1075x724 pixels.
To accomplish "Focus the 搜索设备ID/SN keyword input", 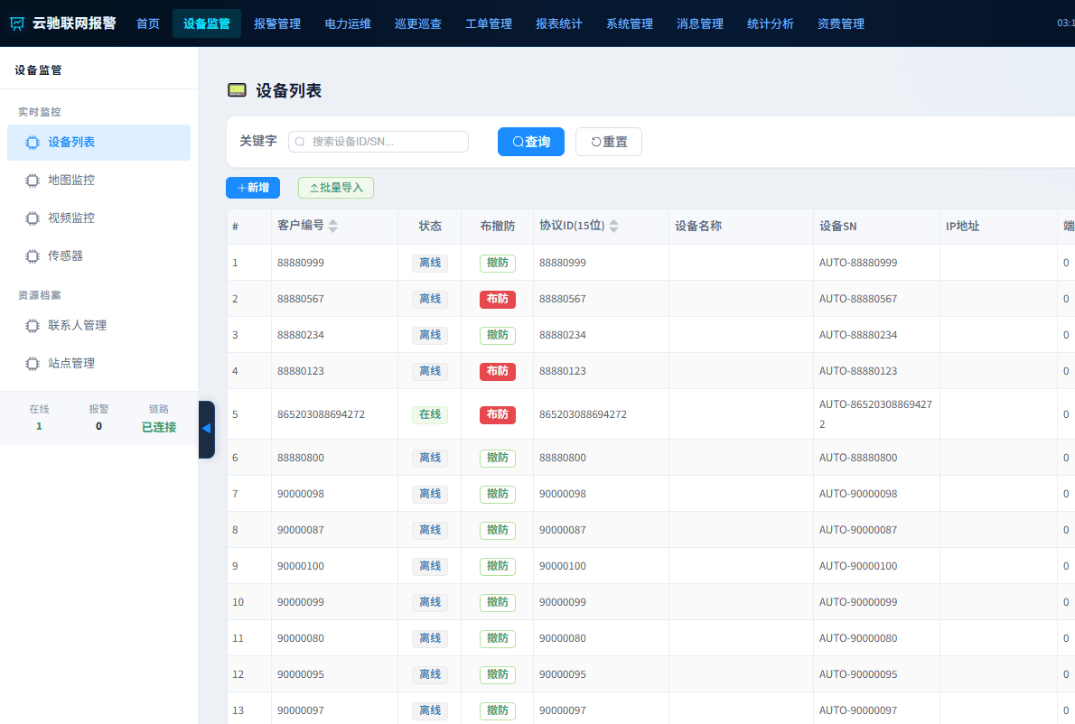I will pos(379,142).
